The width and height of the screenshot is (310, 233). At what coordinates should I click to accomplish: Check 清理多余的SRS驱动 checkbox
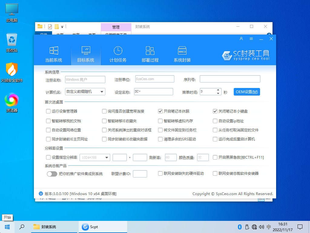coord(160,139)
